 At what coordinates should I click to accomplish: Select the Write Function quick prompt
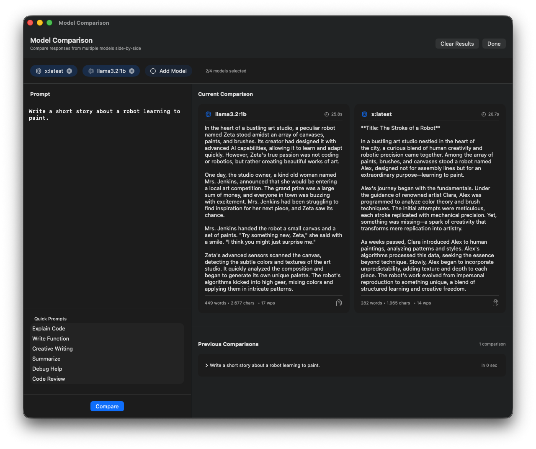click(51, 339)
